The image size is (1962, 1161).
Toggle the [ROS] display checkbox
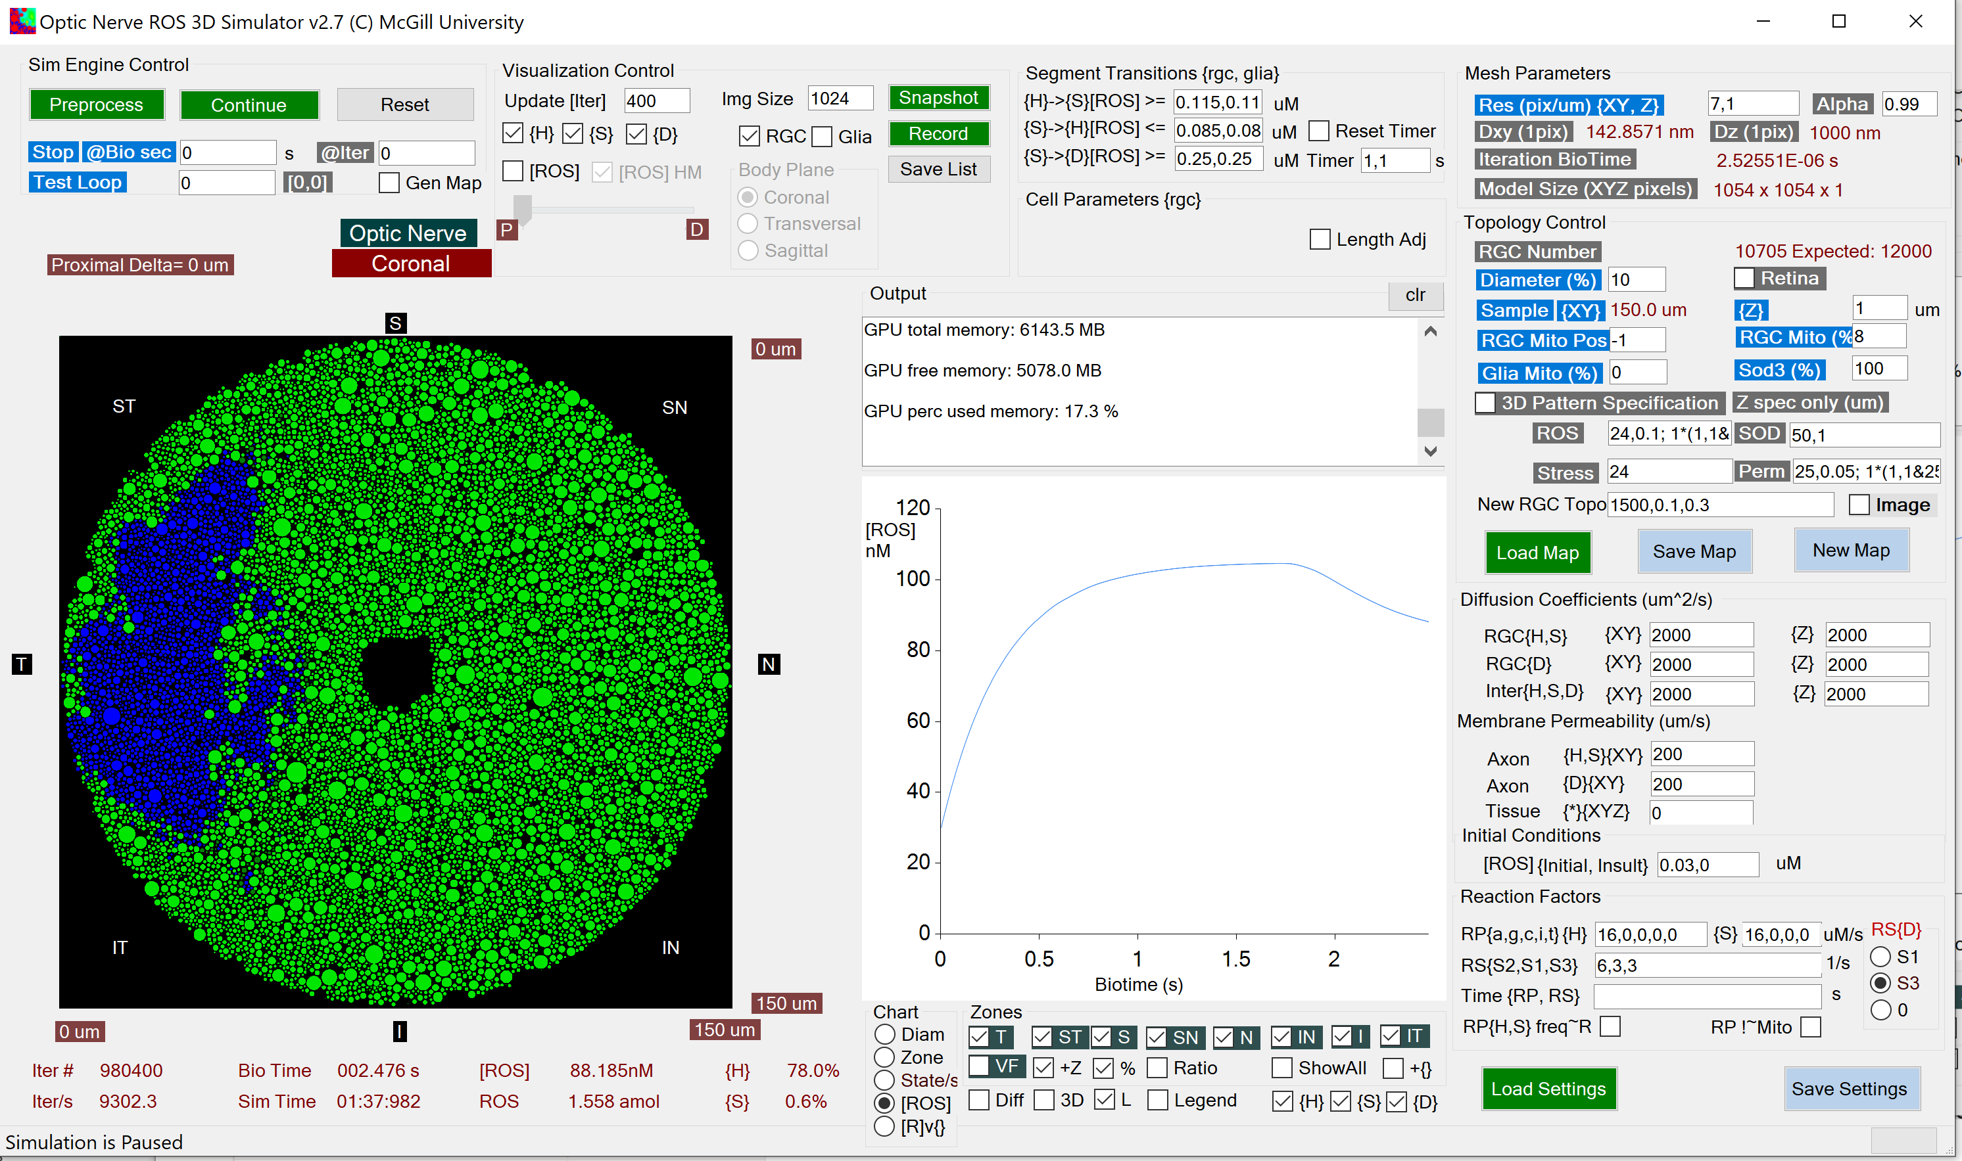click(x=513, y=171)
